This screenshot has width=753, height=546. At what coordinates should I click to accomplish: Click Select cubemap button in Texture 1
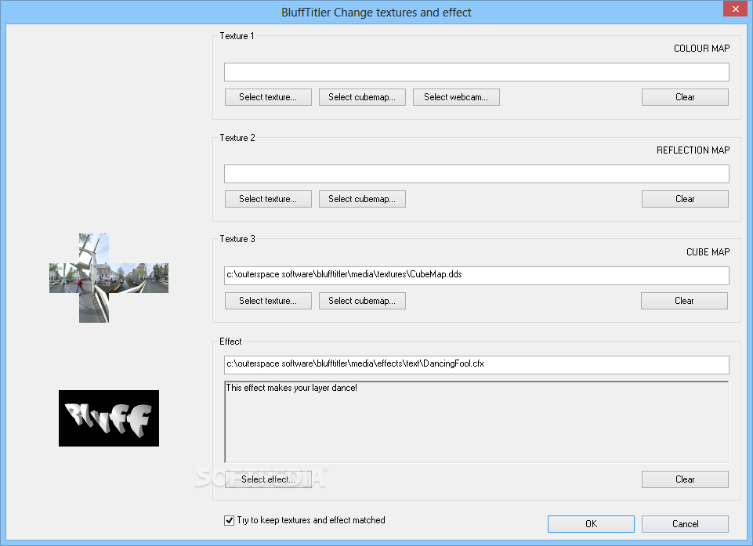point(362,97)
